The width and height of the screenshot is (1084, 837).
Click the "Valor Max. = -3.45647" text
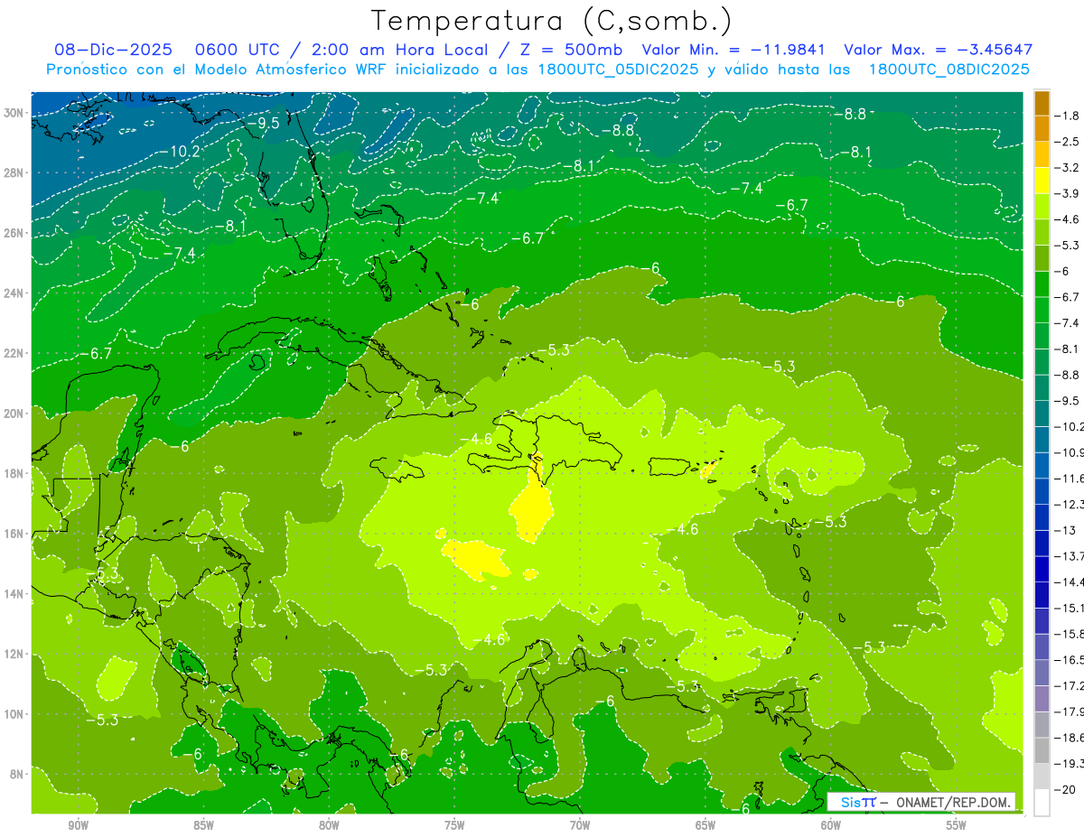click(938, 50)
